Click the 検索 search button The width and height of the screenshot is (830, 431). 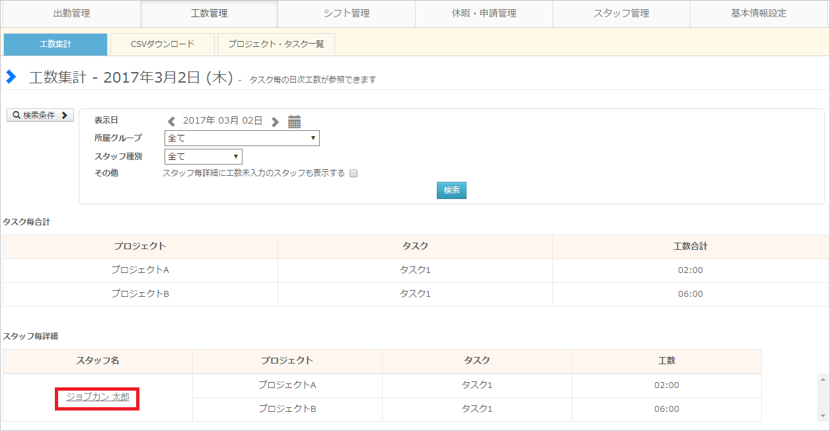click(x=451, y=190)
